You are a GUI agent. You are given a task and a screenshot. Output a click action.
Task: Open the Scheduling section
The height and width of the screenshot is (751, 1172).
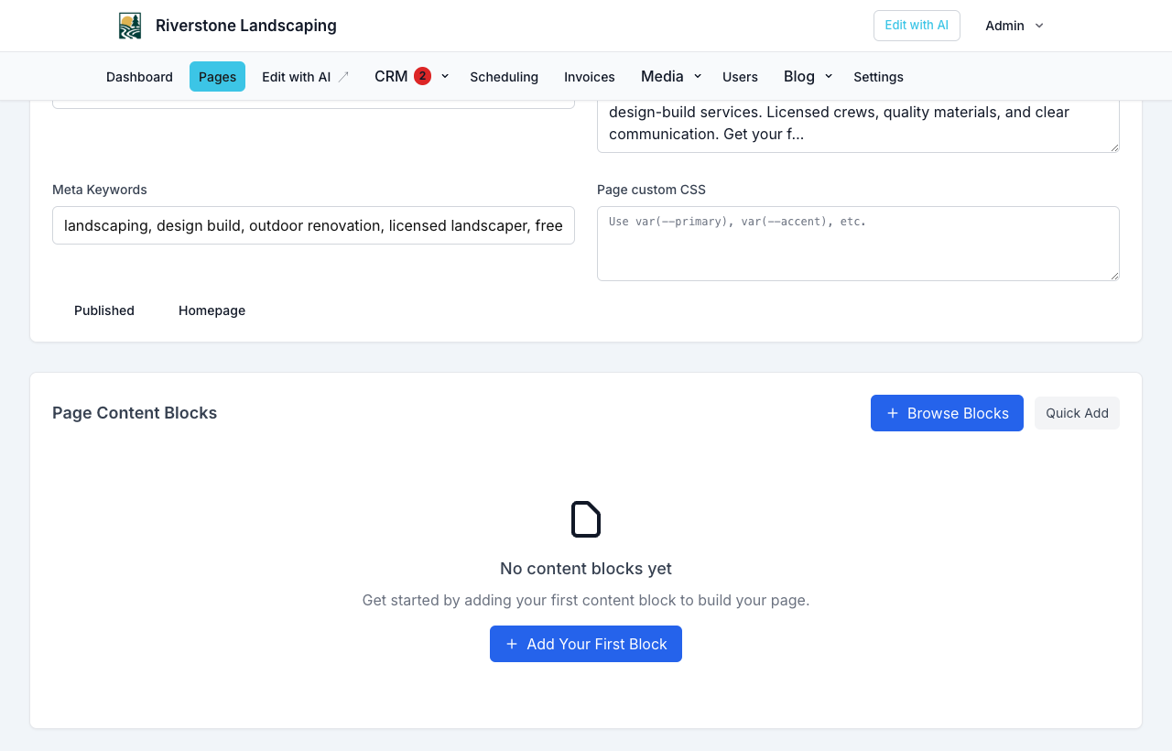click(504, 77)
